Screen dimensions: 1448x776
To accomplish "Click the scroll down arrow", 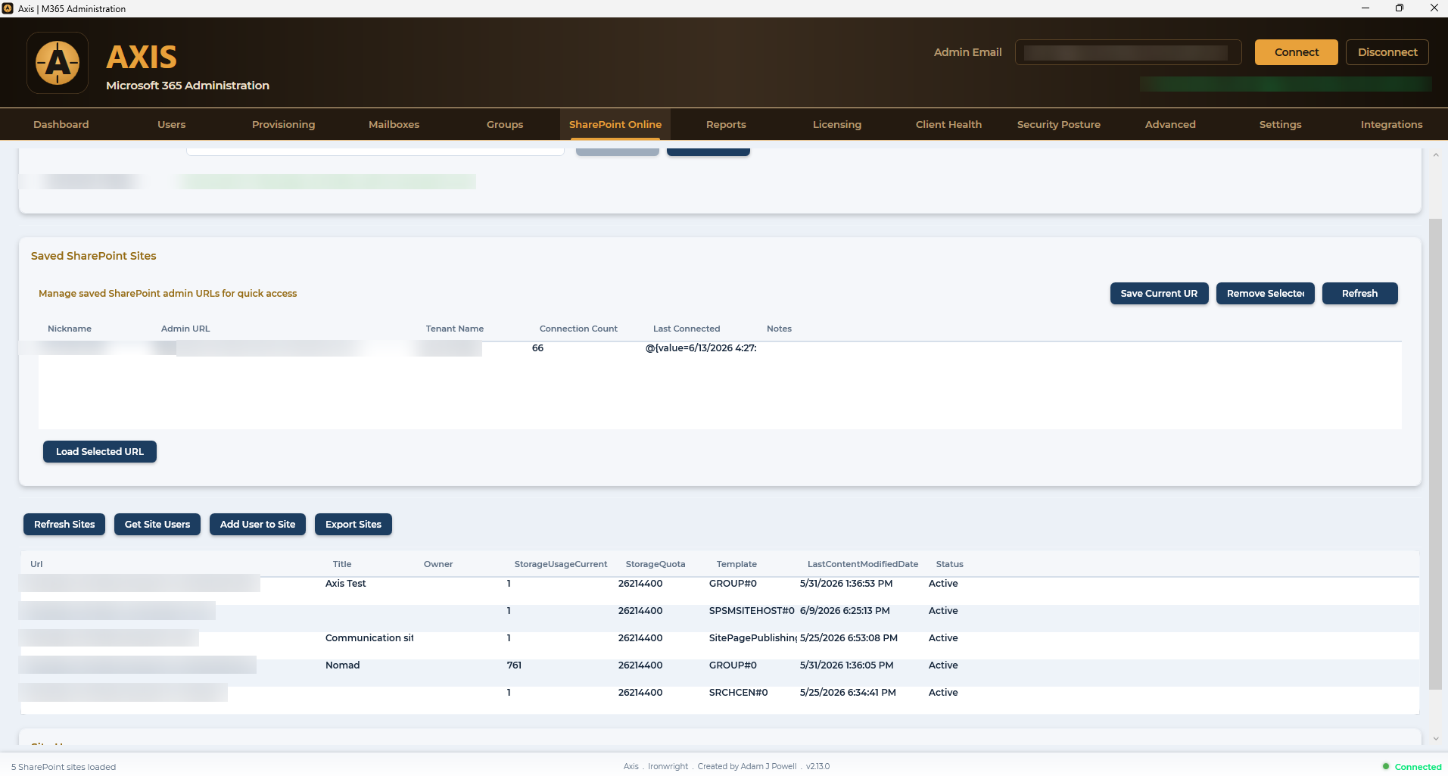I will pos(1435,739).
